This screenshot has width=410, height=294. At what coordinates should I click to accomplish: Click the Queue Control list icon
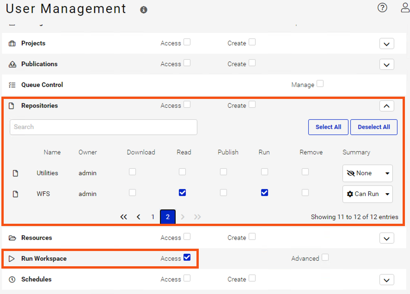point(12,85)
